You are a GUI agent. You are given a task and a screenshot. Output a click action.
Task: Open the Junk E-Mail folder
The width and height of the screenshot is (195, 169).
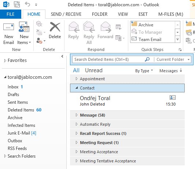(x=19, y=133)
